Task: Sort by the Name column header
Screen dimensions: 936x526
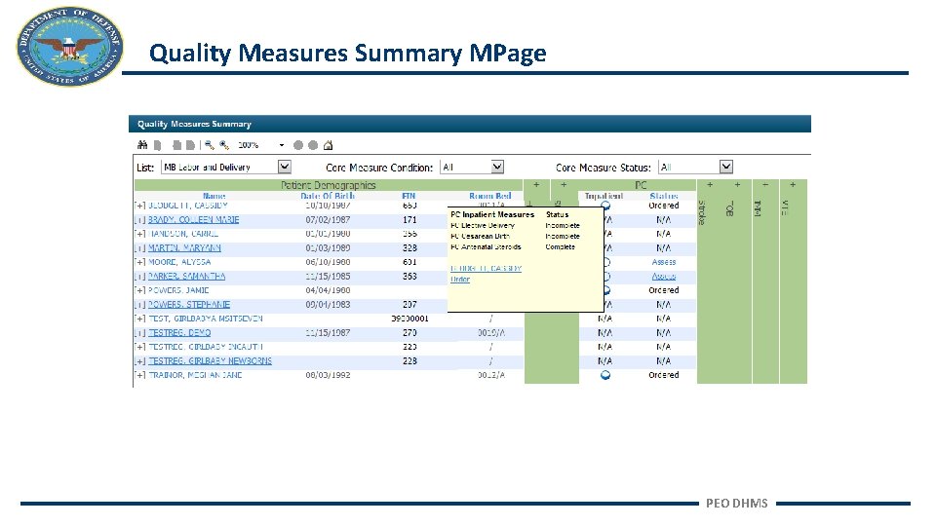Action: [214, 196]
